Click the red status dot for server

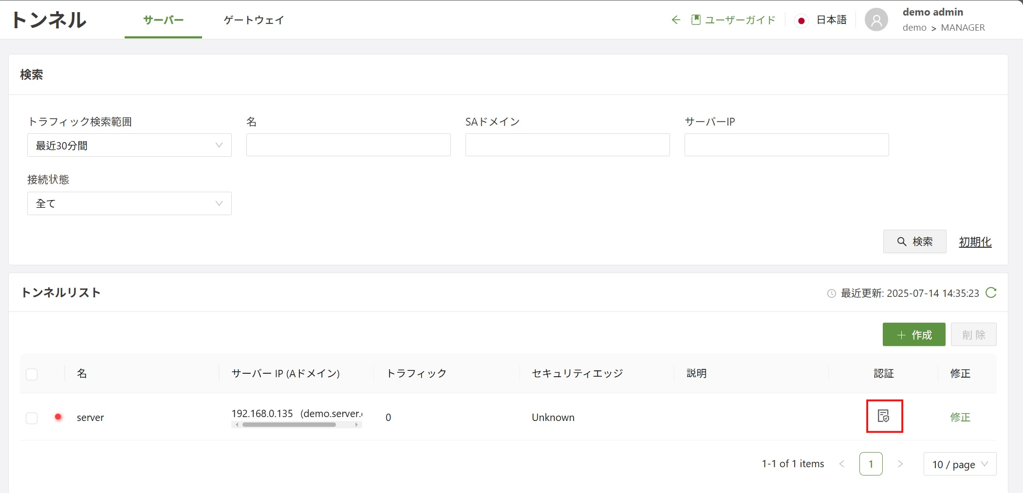click(58, 417)
